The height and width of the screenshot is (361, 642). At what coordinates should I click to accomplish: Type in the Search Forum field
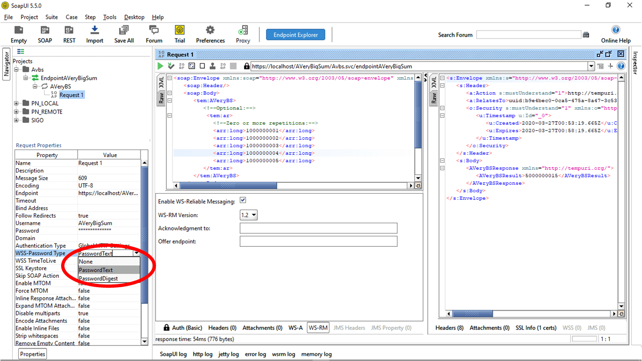(529, 34)
